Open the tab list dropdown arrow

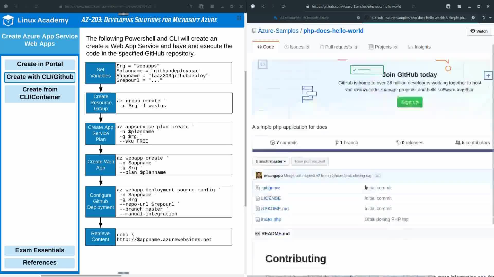(490, 18)
